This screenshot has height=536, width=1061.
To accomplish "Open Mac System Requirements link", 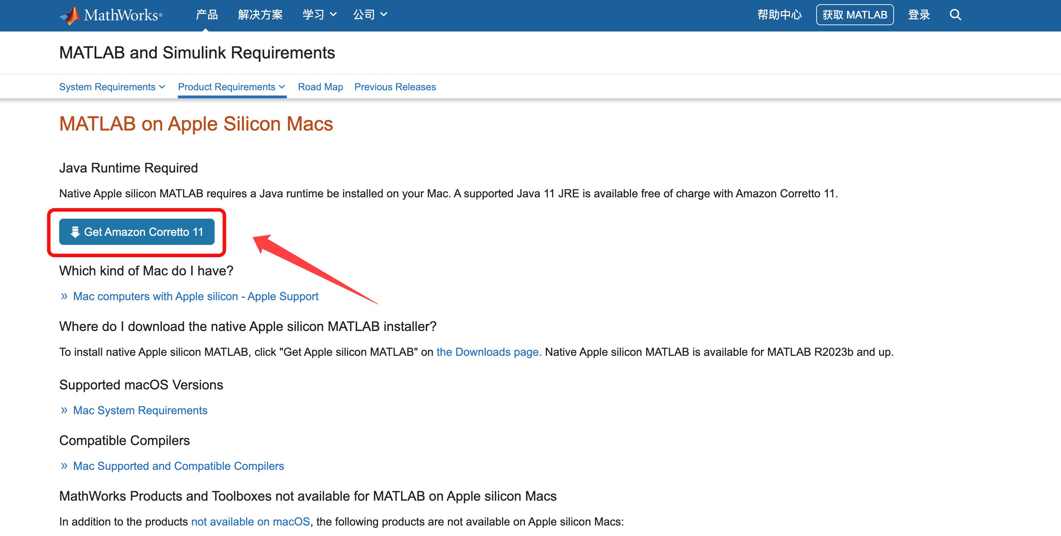I will pos(140,410).
